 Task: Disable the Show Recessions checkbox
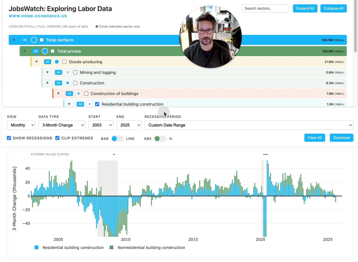coord(9,138)
